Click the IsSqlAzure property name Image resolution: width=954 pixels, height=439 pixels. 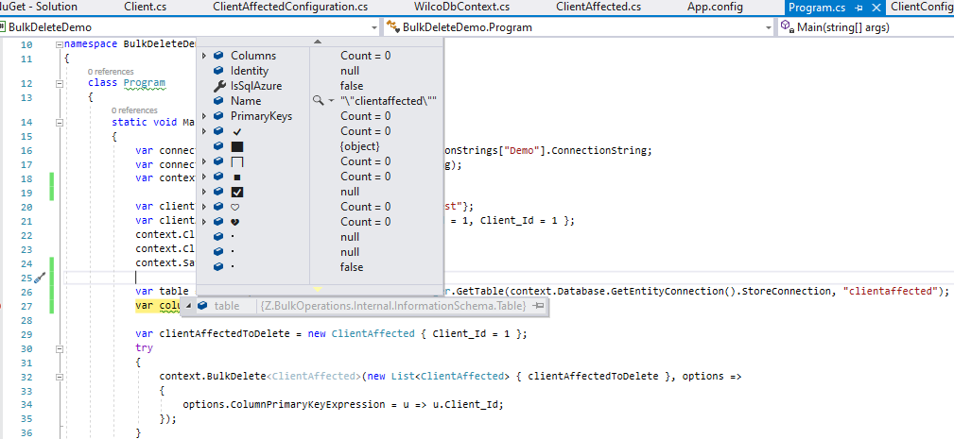pos(256,86)
